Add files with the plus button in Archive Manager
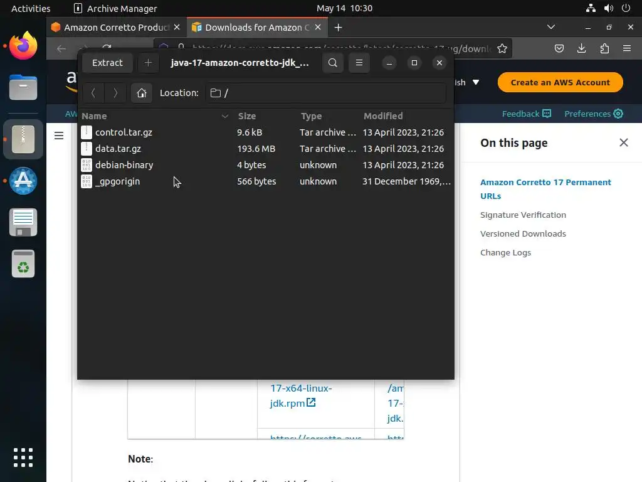 (x=148, y=63)
